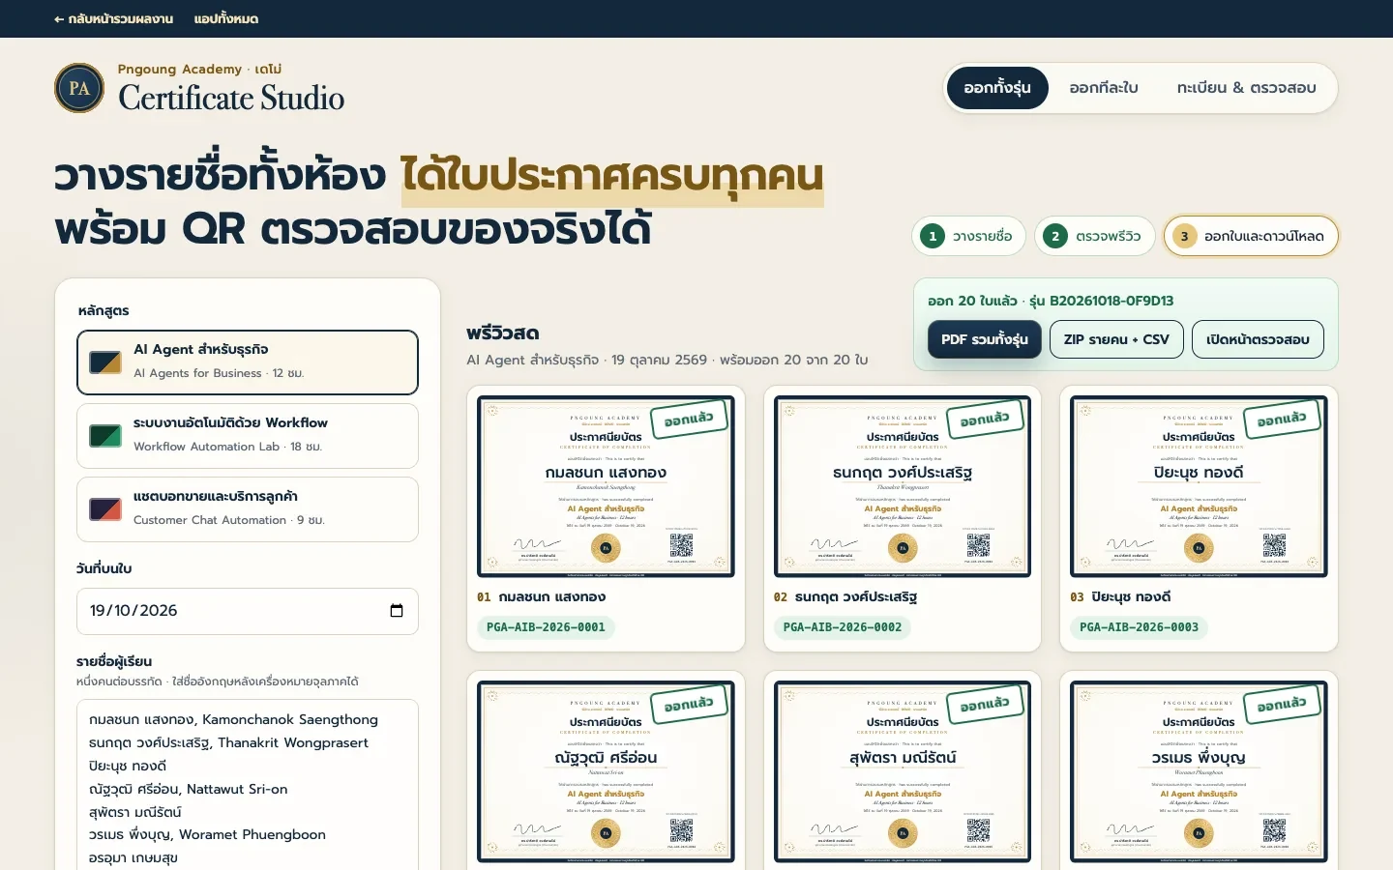Open the ทะเบียน & ตรวจสอบ tab
1393x870 pixels.
coord(1246,88)
